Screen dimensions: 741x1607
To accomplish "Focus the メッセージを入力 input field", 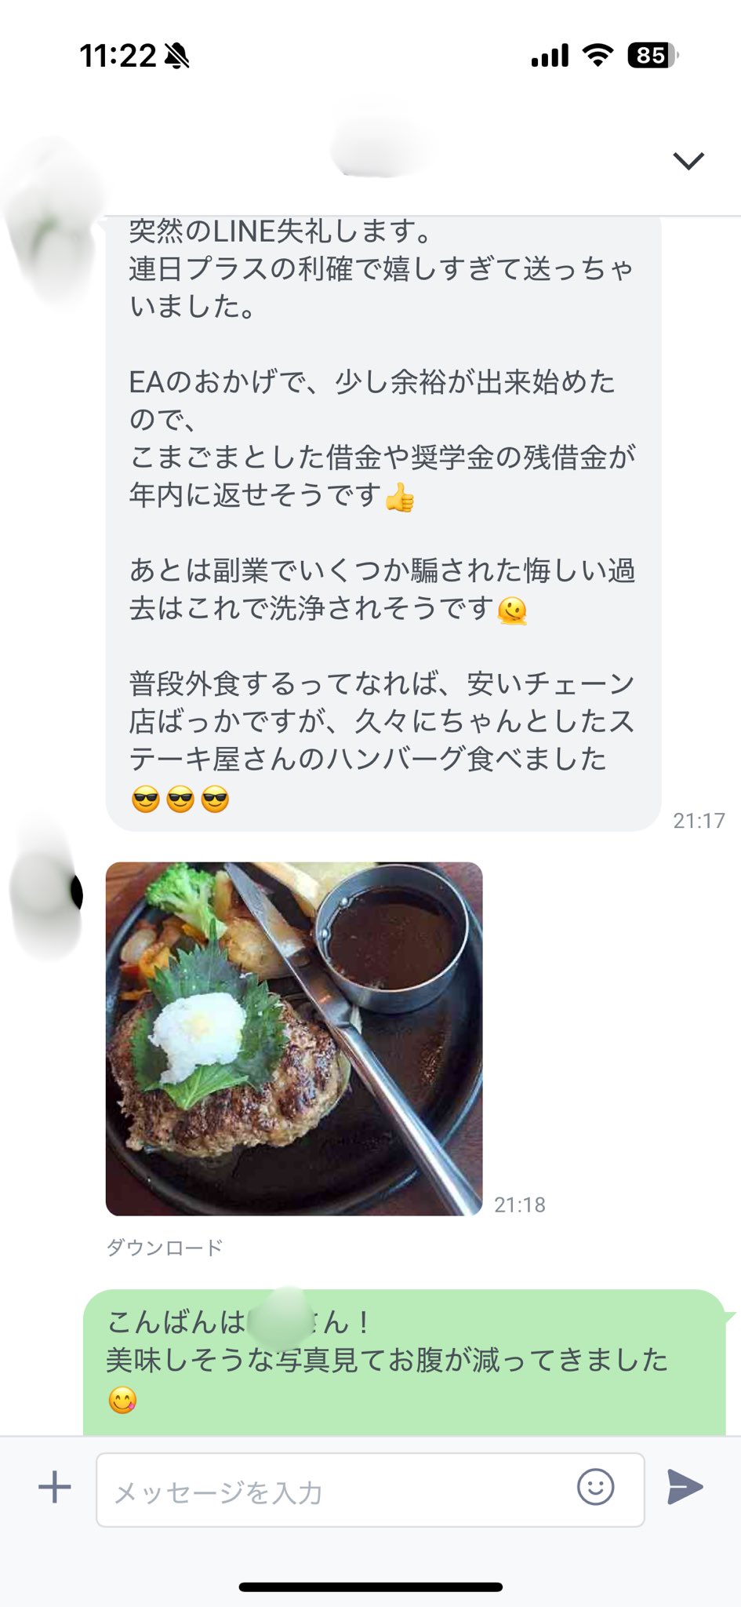I will tap(370, 1489).
